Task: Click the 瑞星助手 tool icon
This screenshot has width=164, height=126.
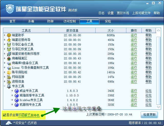Action: click(x=9, y=35)
